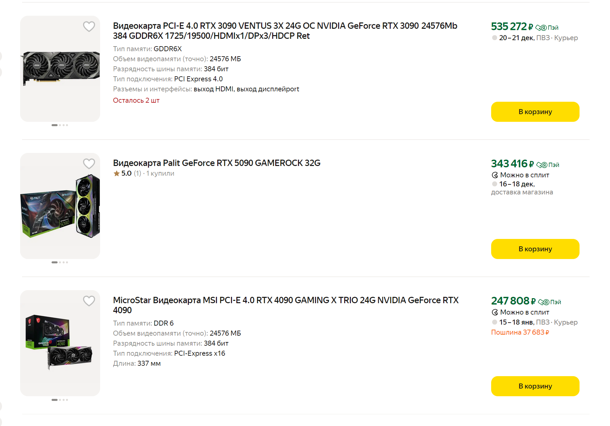Open MicroStar MSI RTX 4090 product title
610x426 pixels.
pyautogui.click(x=286, y=305)
